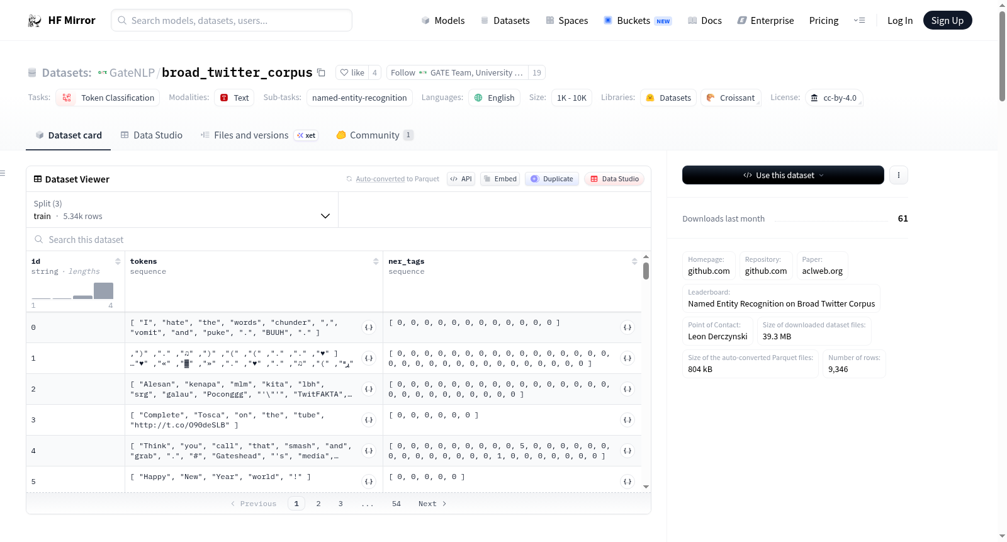This screenshot has height=542, width=1007.
Task: Click the Dataset Viewer table icon
Action: coord(38,179)
